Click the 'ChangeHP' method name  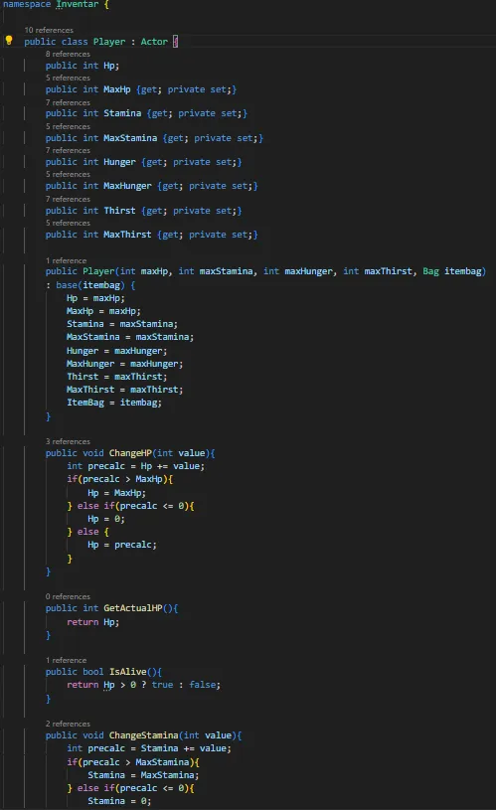tap(130, 453)
